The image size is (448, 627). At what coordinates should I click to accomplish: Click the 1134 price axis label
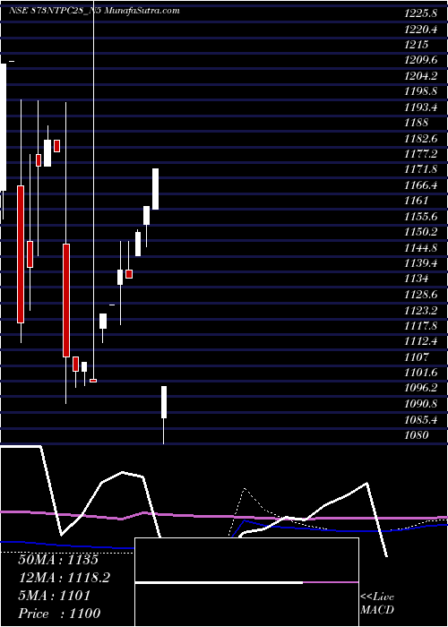click(416, 279)
